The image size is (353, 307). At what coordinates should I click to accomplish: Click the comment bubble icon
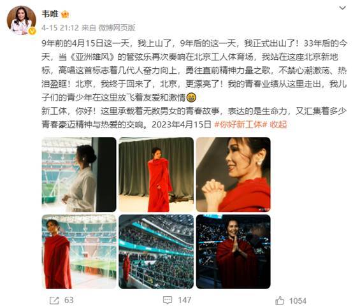pos(168,300)
